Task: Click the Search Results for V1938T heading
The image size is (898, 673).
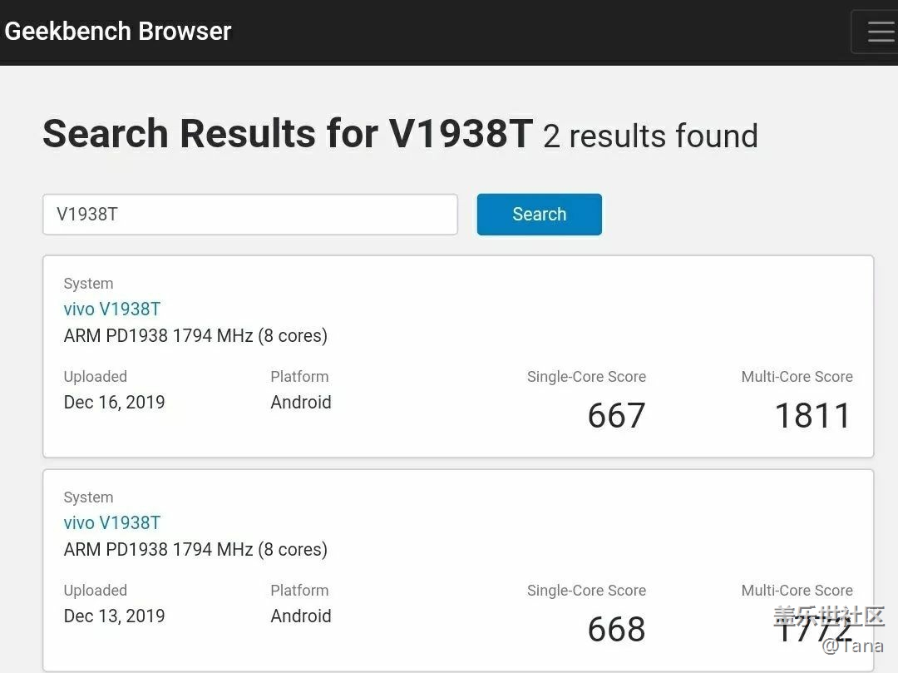Action: 288,133
